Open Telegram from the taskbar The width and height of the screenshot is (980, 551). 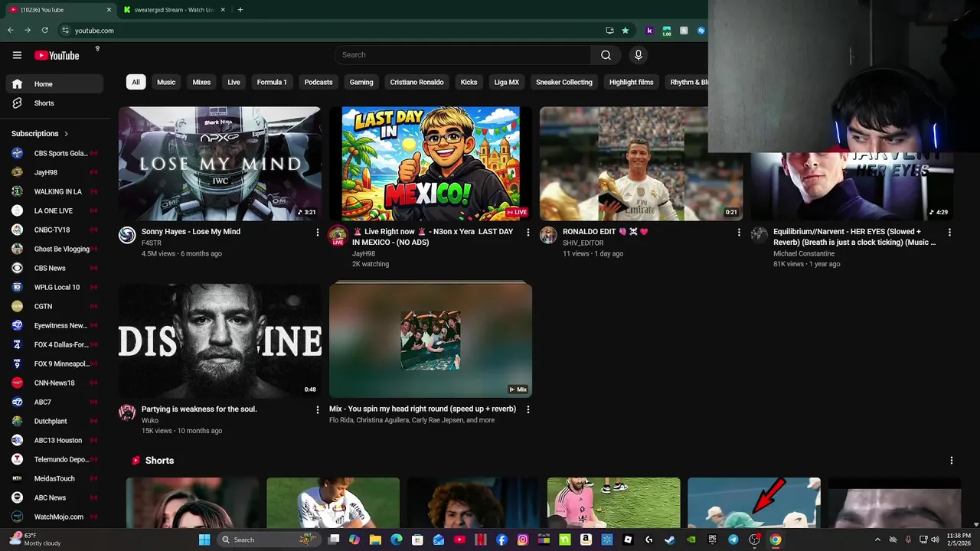(733, 540)
